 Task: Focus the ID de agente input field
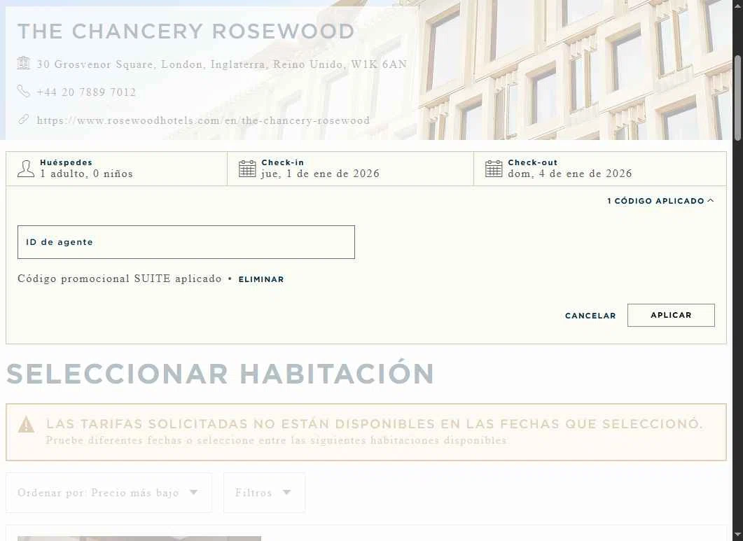point(186,242)
